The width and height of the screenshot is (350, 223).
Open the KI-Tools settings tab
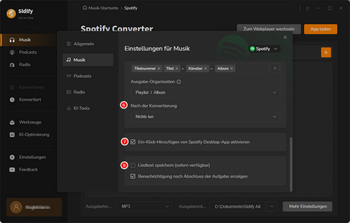coord(88,108)
